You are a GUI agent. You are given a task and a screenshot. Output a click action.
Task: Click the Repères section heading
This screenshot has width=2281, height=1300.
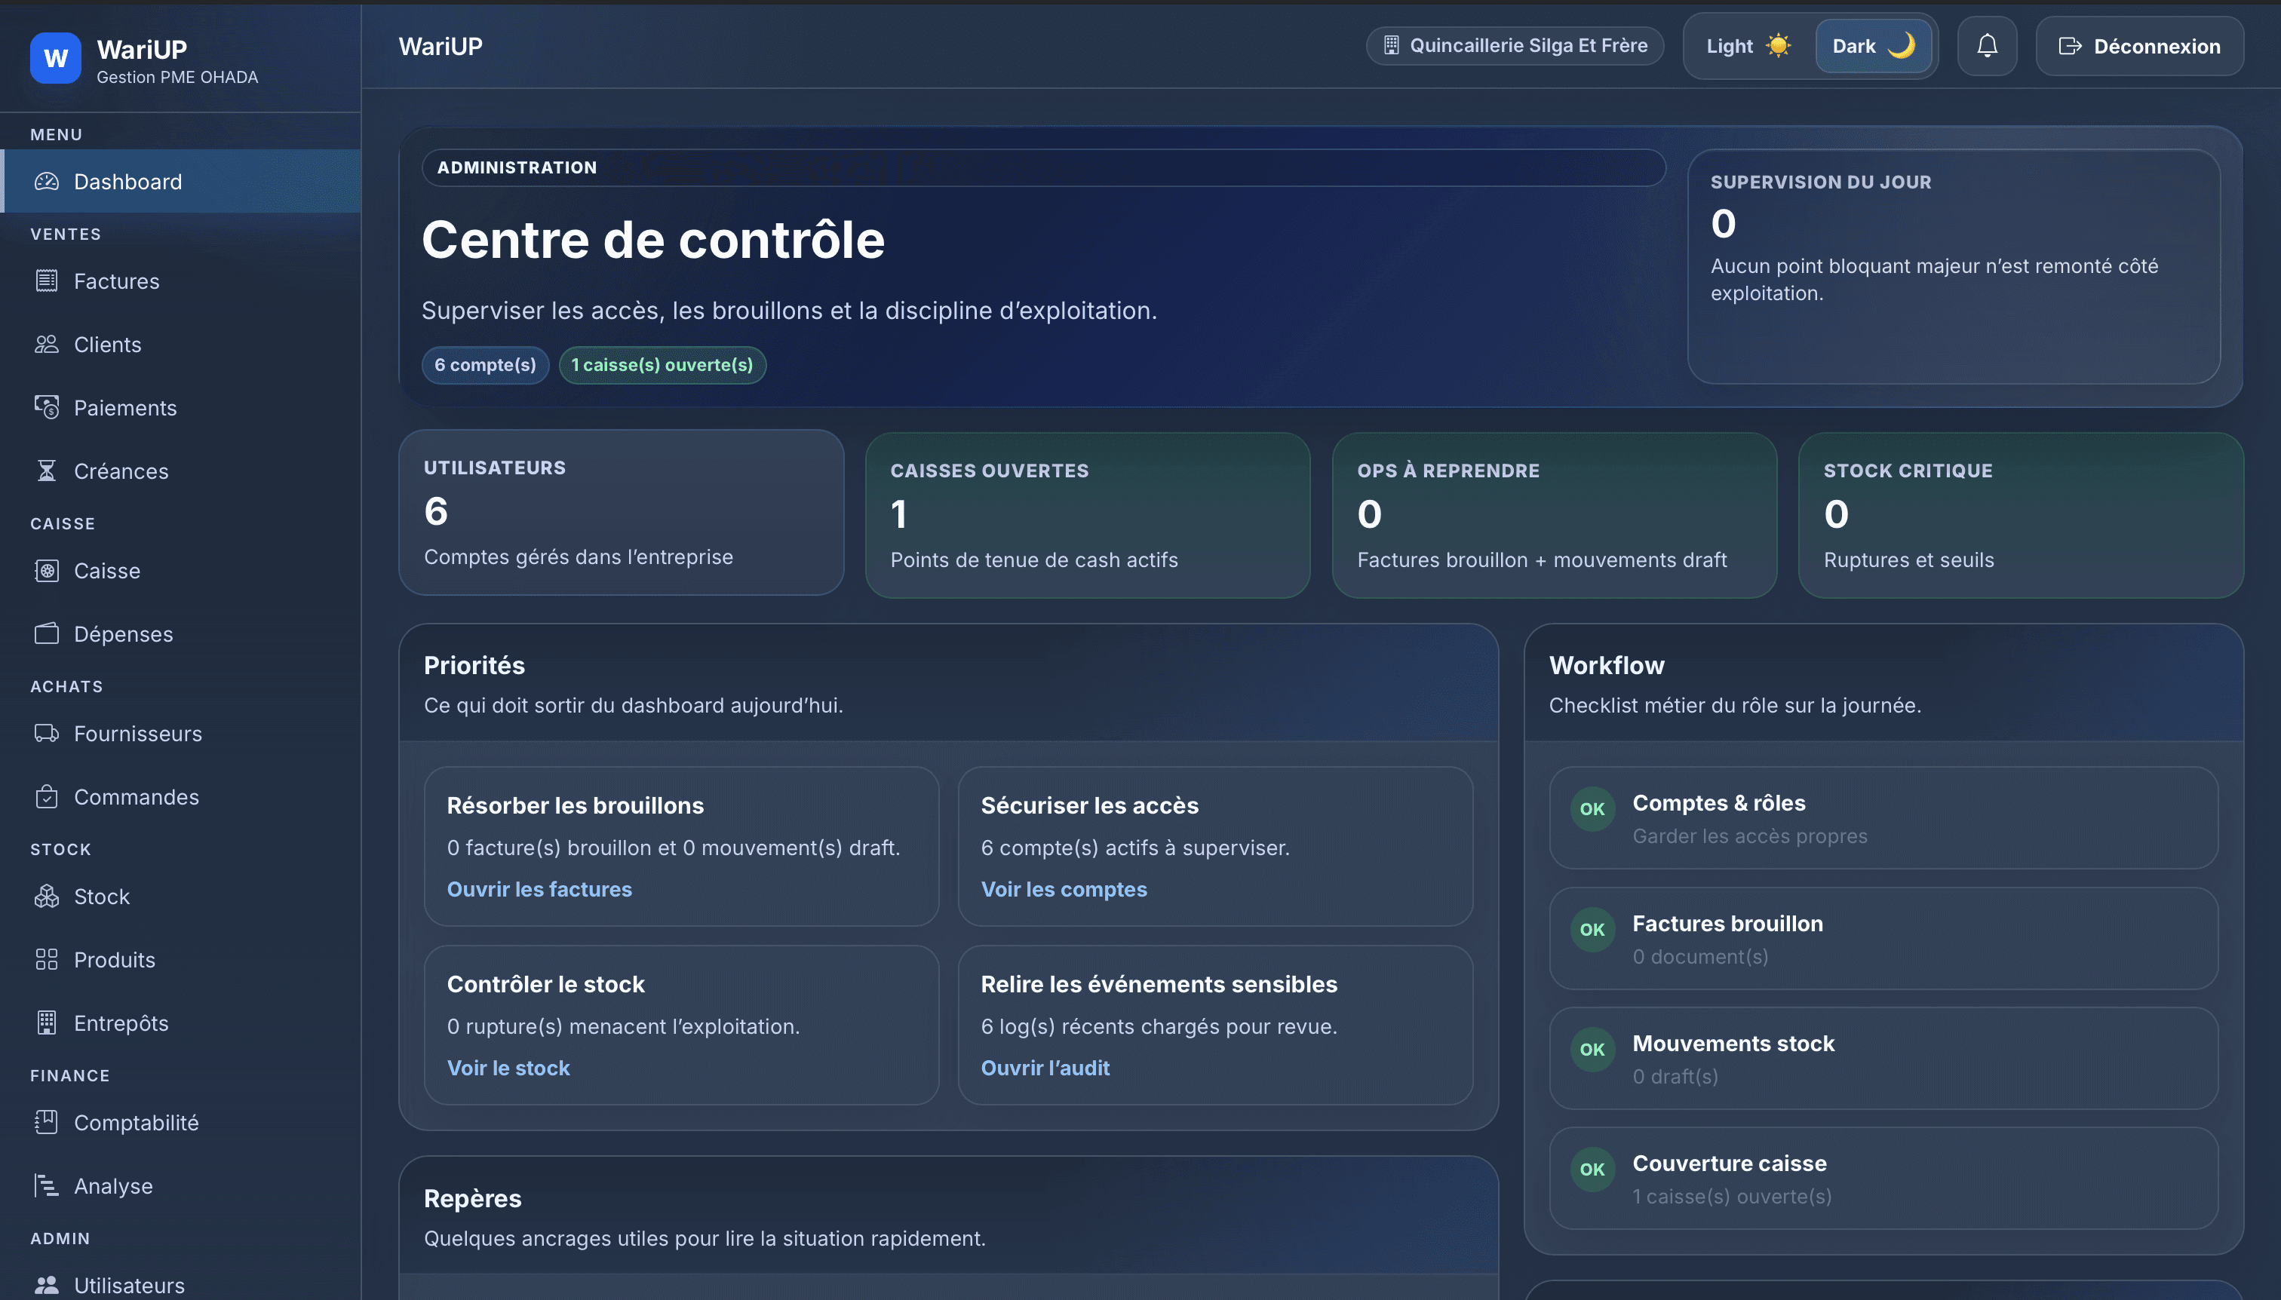472,1198
